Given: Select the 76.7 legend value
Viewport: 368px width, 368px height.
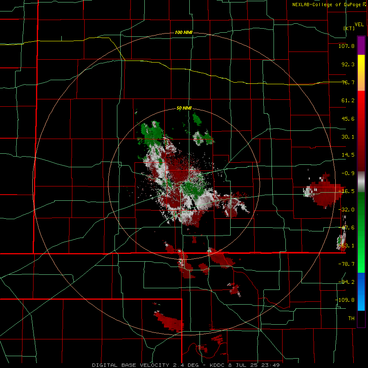Looking at the screenshot, I should coord(348,82).
